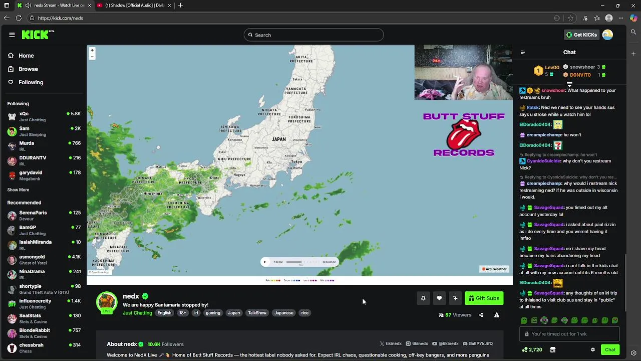Image resolution: width=641 pixels, height=361 pixels.
Task: Click the 2,720 channel points counter
Action: (532, 350)
